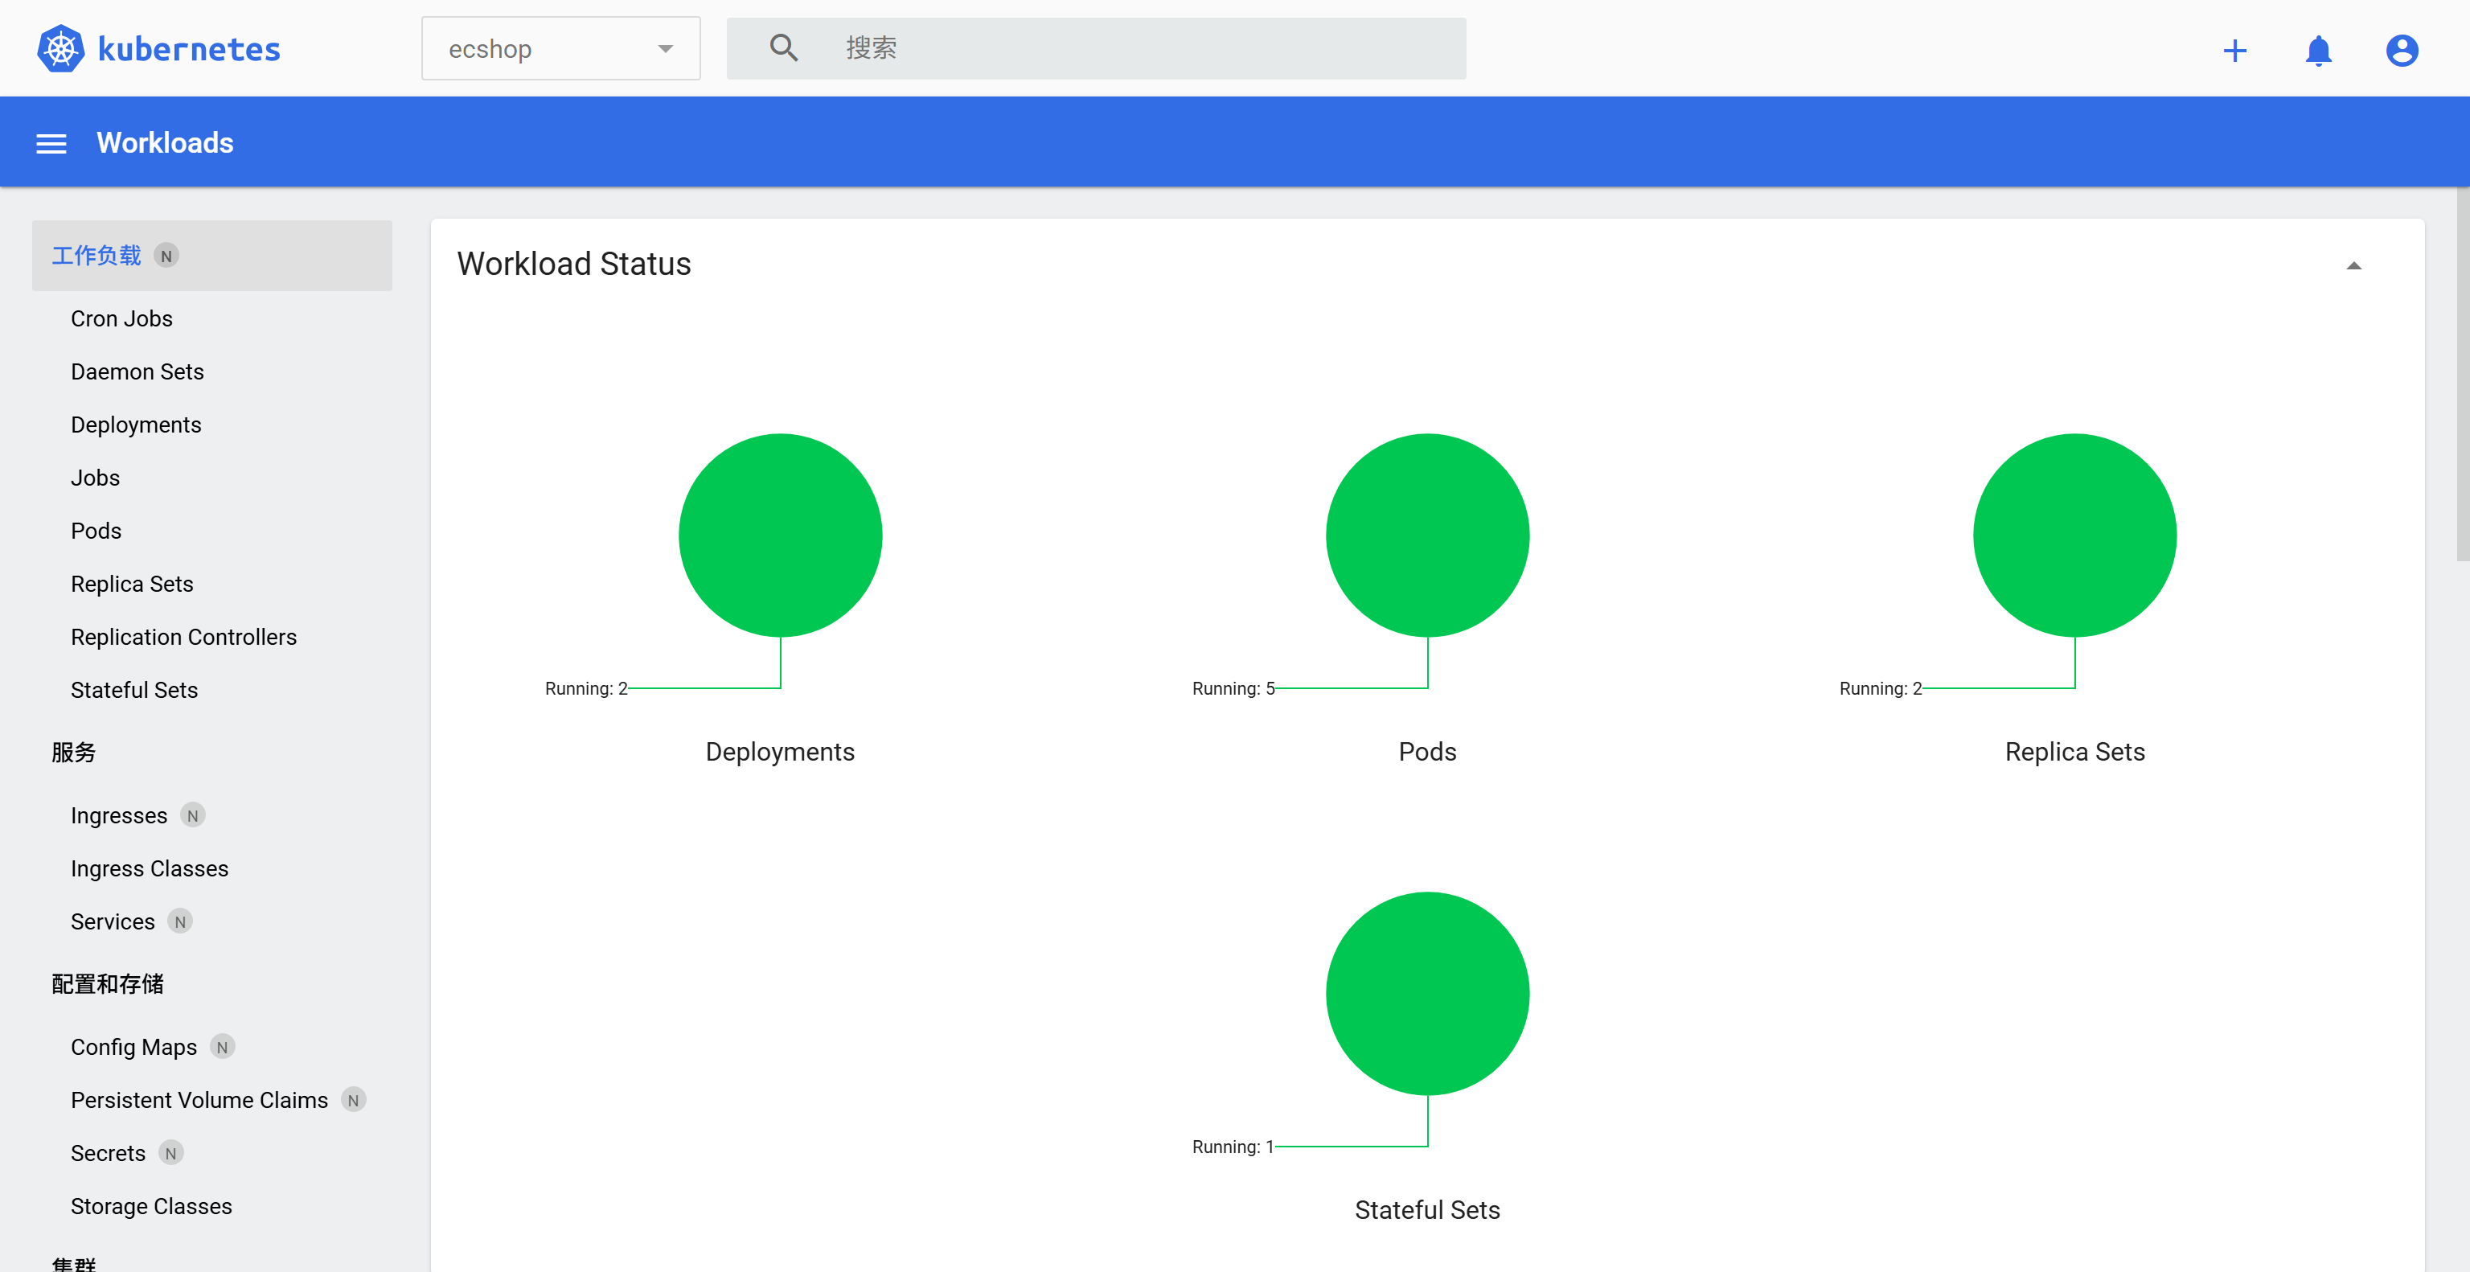Click the 'Running: 5' Pods label

1233,689
